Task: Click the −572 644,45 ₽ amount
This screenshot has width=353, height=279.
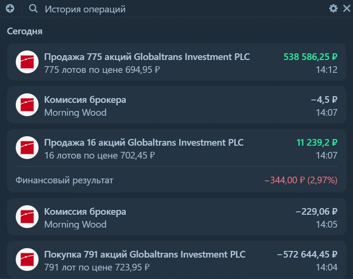Action: pos(307,254)
